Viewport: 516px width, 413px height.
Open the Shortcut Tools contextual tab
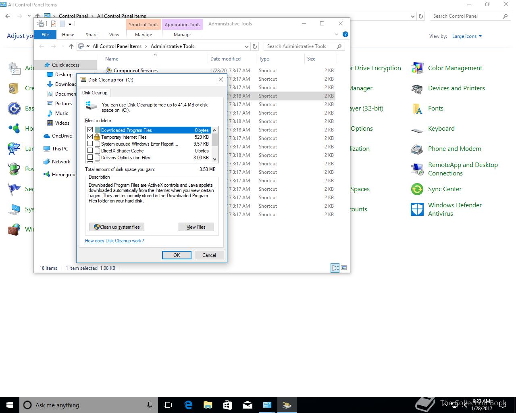pos(144,25)
